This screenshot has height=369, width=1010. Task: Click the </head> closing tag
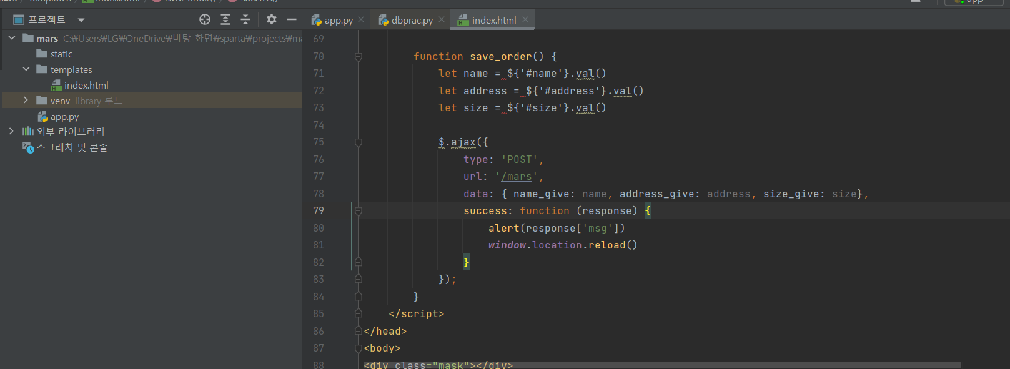tap(385, 331)
